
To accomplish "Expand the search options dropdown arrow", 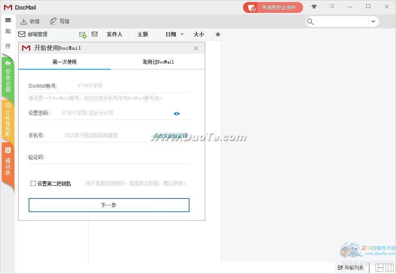I will point(373,22).
